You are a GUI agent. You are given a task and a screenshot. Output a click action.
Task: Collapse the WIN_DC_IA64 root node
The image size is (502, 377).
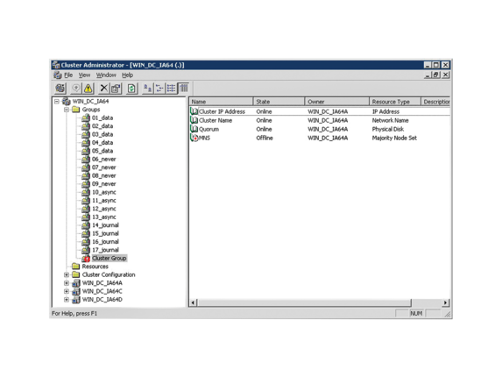point(57,102)
